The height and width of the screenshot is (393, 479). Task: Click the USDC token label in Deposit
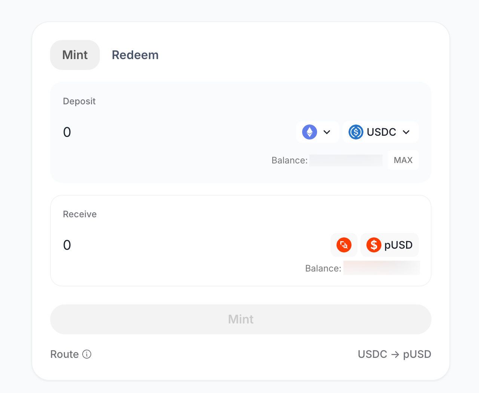[x=381, y=132]
